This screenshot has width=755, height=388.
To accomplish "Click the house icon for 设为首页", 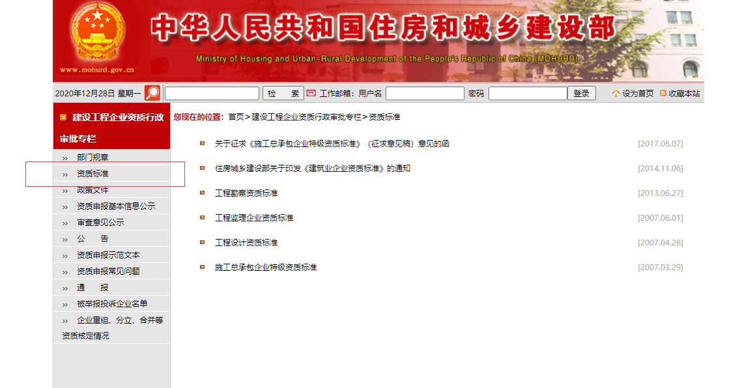I will tap(616, 94).
